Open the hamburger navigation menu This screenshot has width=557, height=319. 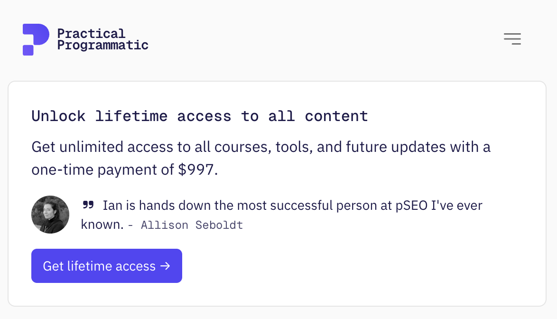coord(512,39)
